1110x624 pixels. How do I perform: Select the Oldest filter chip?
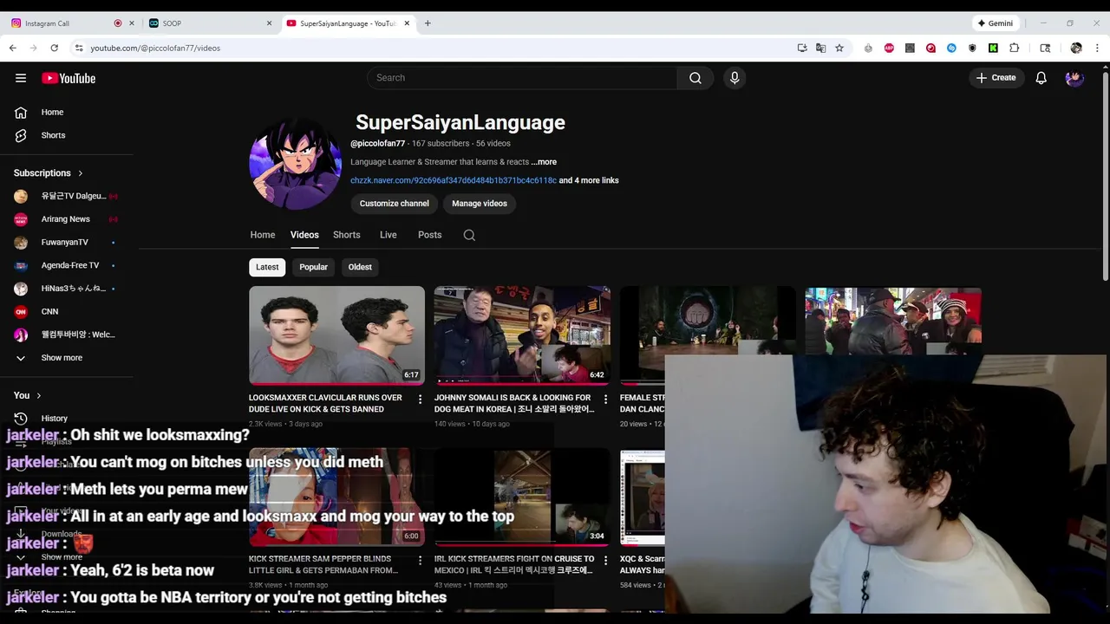pos(360,267)
